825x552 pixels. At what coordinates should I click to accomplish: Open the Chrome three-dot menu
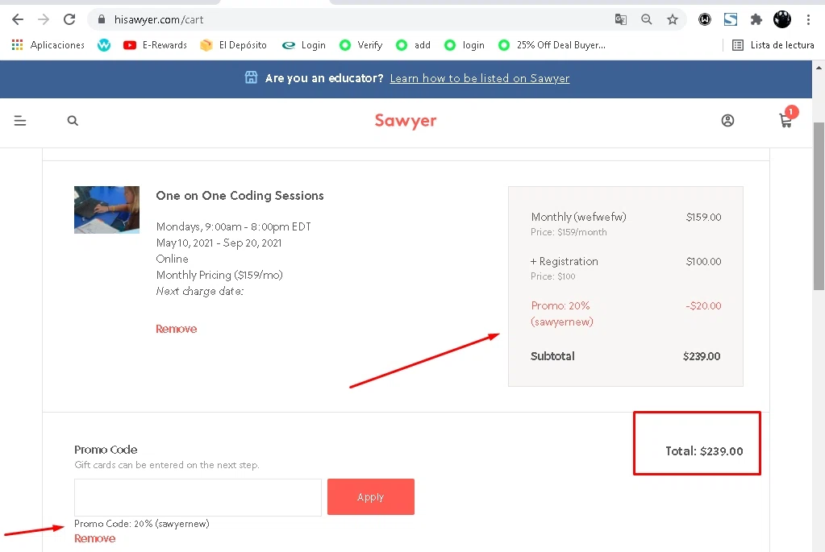click(808, 19)
